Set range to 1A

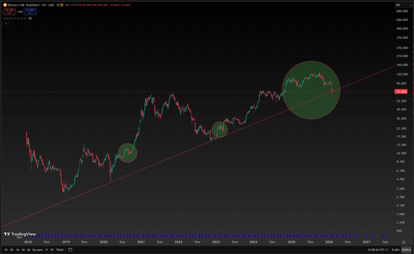[18, 250]
